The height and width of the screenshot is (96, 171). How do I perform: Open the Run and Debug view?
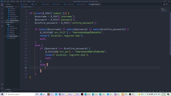coord(2,18)
